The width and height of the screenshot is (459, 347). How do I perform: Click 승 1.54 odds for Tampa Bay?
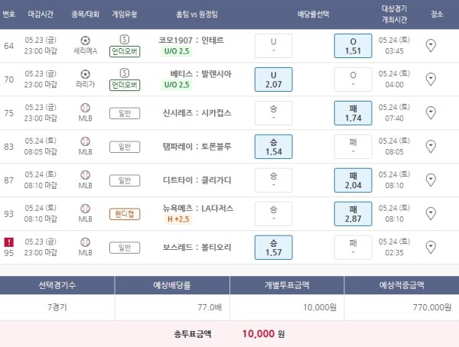[x=273, y=147]
